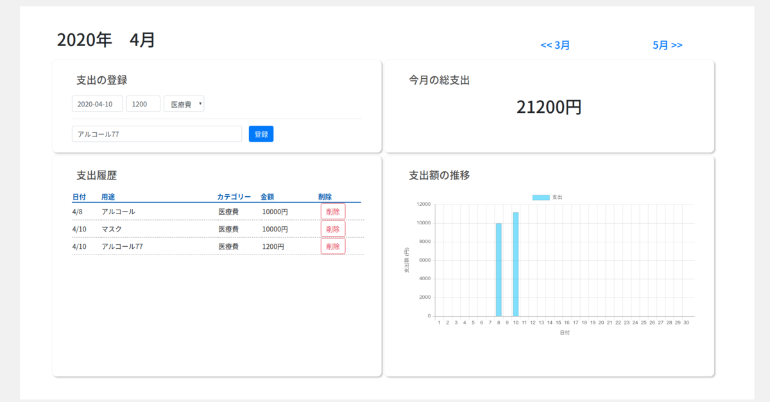Select the 1200円 amount cell
This screenshot has height=402, width=770.
coord(273,246)
